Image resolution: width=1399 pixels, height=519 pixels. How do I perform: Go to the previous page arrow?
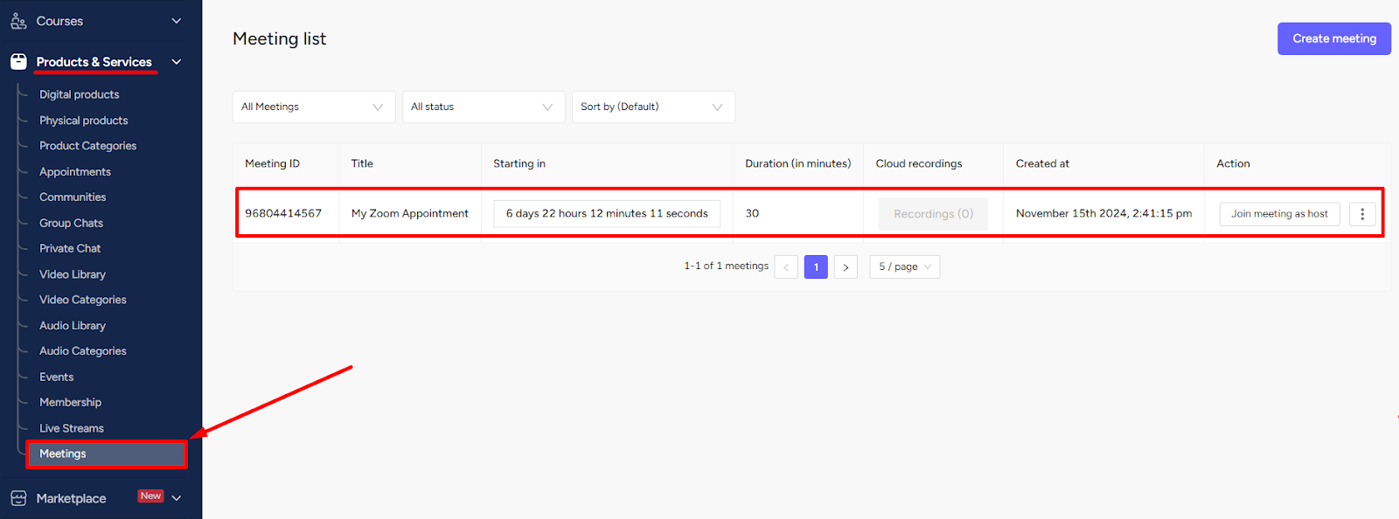tap(786, 267)
